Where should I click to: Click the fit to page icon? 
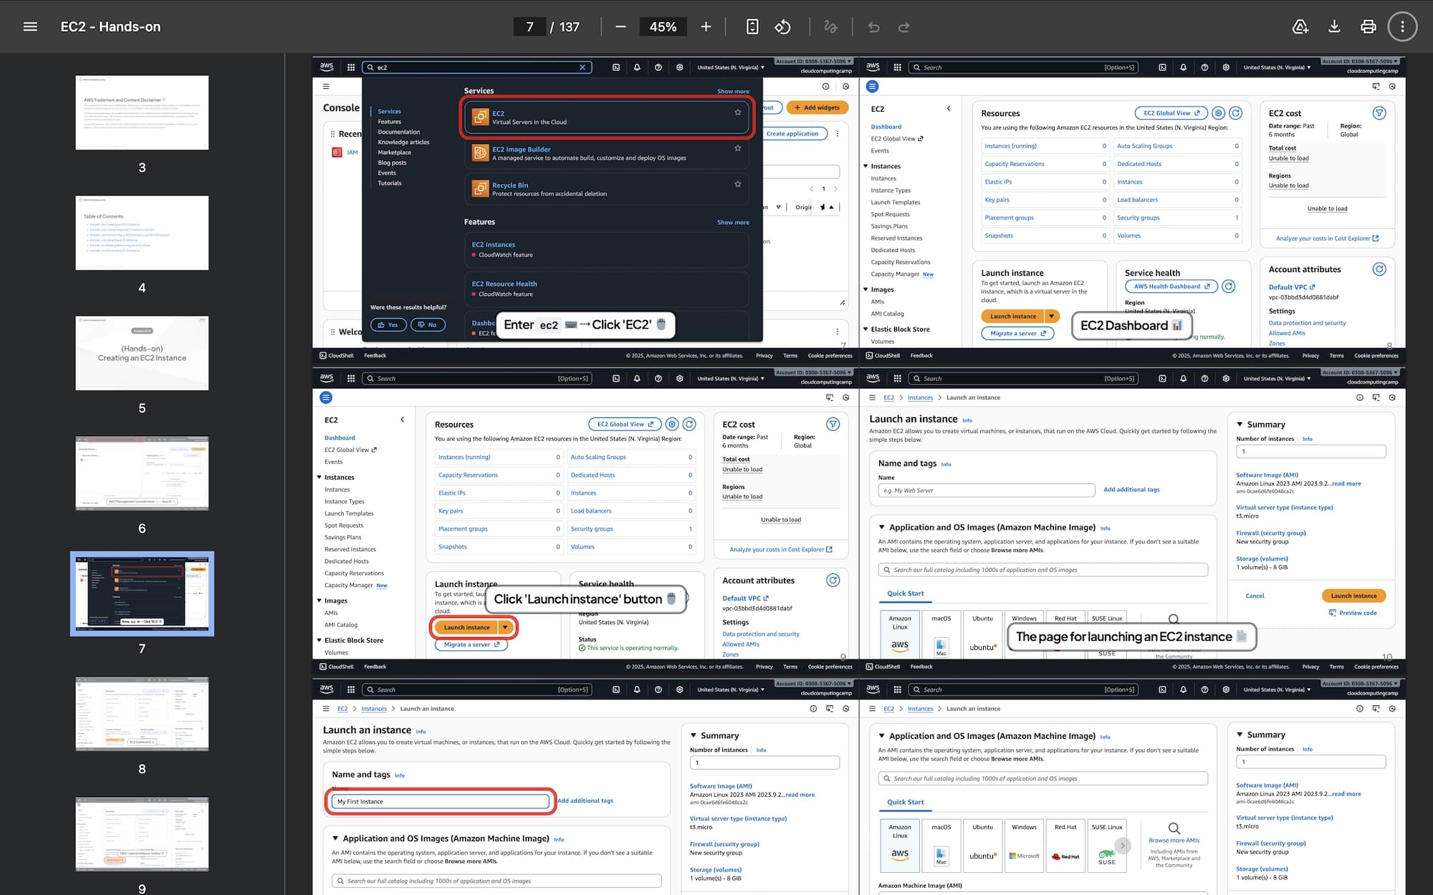(752, 26)
